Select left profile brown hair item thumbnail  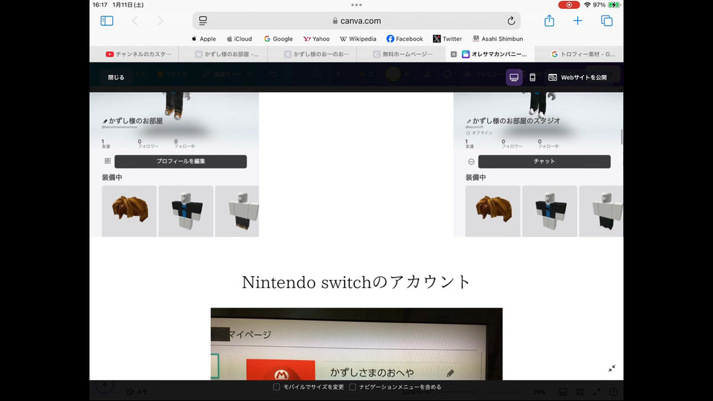pos(129,211)
